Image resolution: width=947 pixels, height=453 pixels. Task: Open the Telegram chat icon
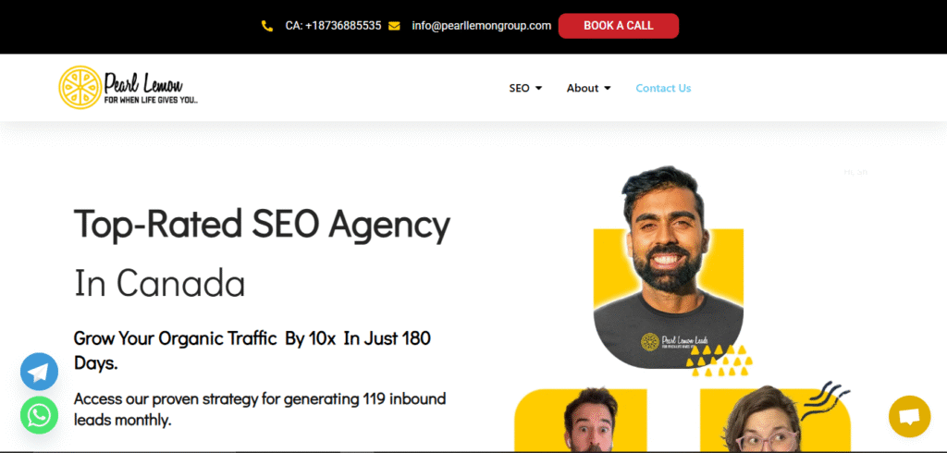[39, 372]
